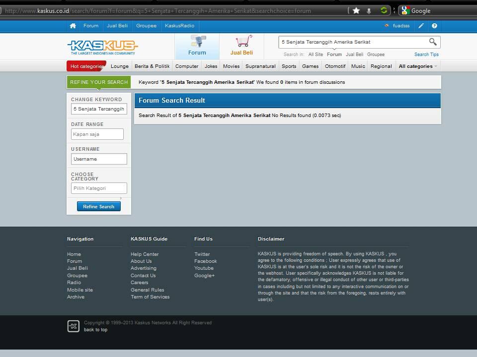Click the Refine Your Search header

(x=99, y=82)
